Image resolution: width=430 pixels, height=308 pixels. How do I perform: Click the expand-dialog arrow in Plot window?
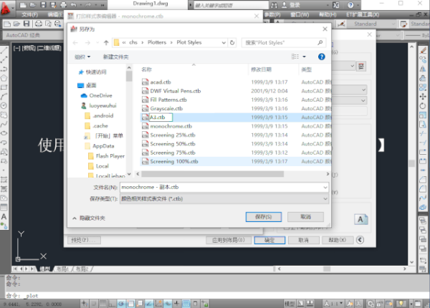pos(360,240)
